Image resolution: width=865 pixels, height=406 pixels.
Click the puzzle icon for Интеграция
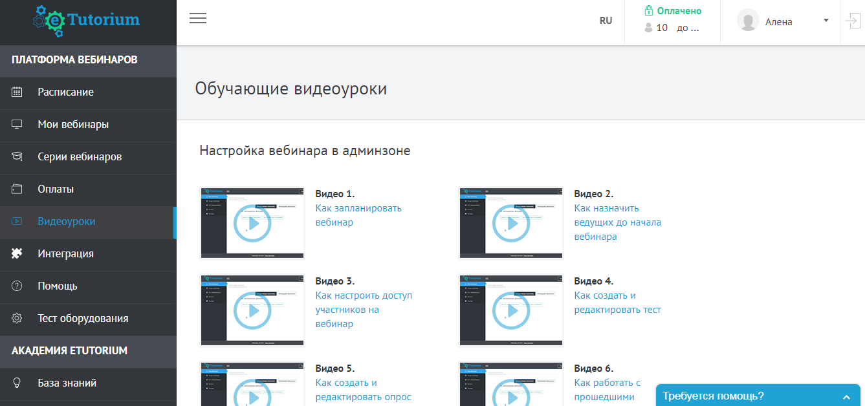click(x=16, y=254)
